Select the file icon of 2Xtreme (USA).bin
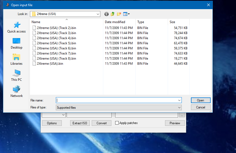236x153 pixels. [34, 64]
